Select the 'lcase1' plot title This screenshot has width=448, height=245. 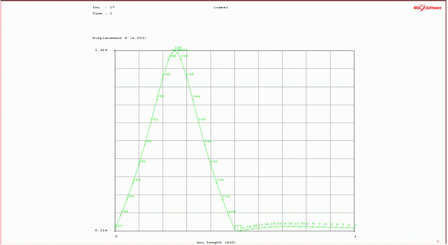[x=221, y=8]
